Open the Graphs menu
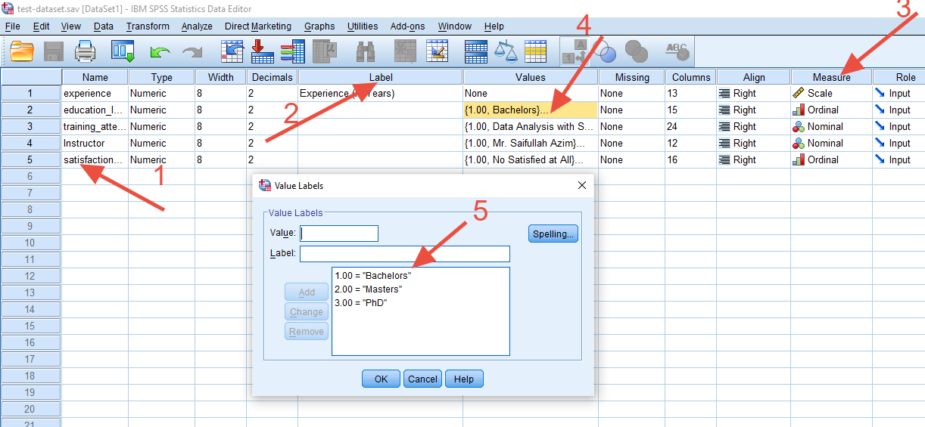The height and width of the screenshot is (427, 925). [x=319, y=26]
